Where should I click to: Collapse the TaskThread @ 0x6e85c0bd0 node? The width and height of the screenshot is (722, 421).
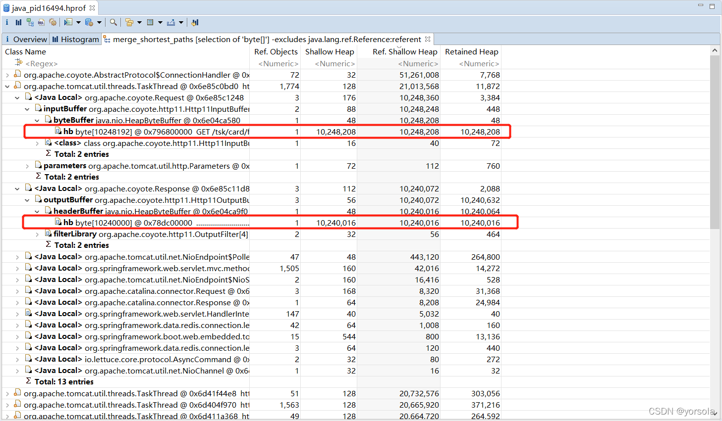pyautogui.click(x=6, y=86)
